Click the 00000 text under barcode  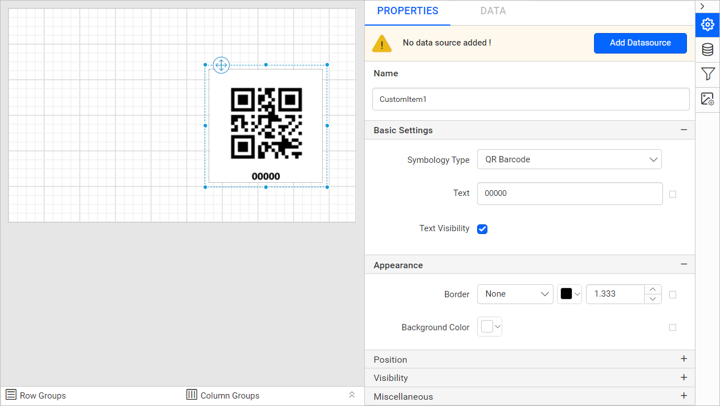(266, 176)
